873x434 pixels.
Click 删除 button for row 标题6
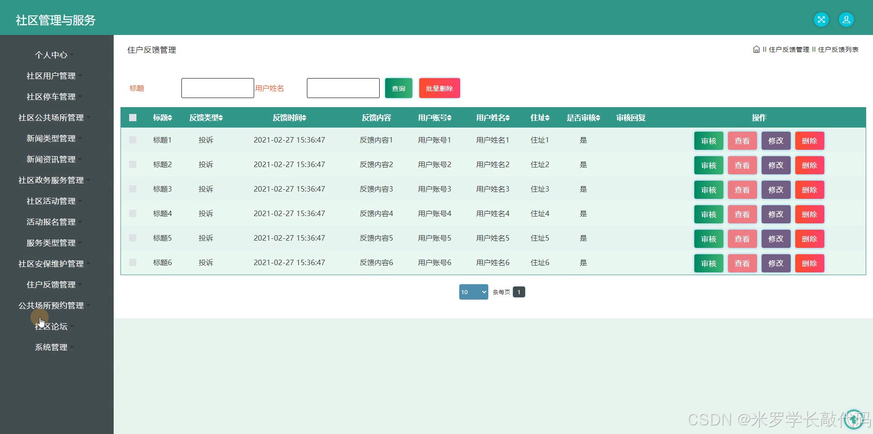pyautogui.click(x=809, y=263)
